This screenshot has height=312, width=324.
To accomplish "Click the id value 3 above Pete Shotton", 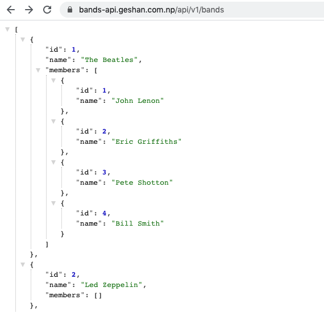I will tap(104, 172).
